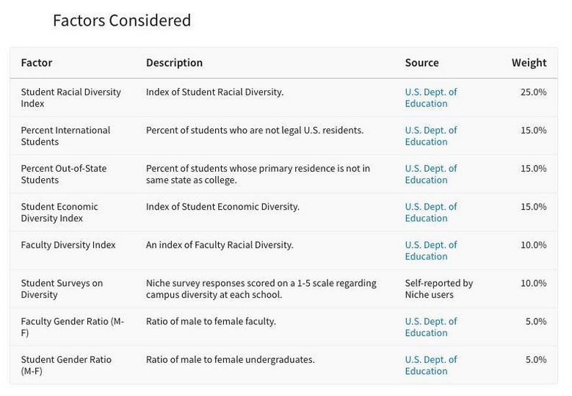
Task: Click Percent International Students row's U.S. Dept. of Education link
Action: point(430,136)
